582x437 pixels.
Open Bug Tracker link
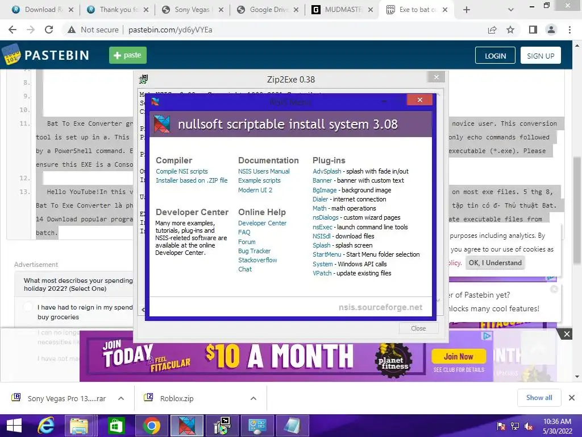point(254,251)
